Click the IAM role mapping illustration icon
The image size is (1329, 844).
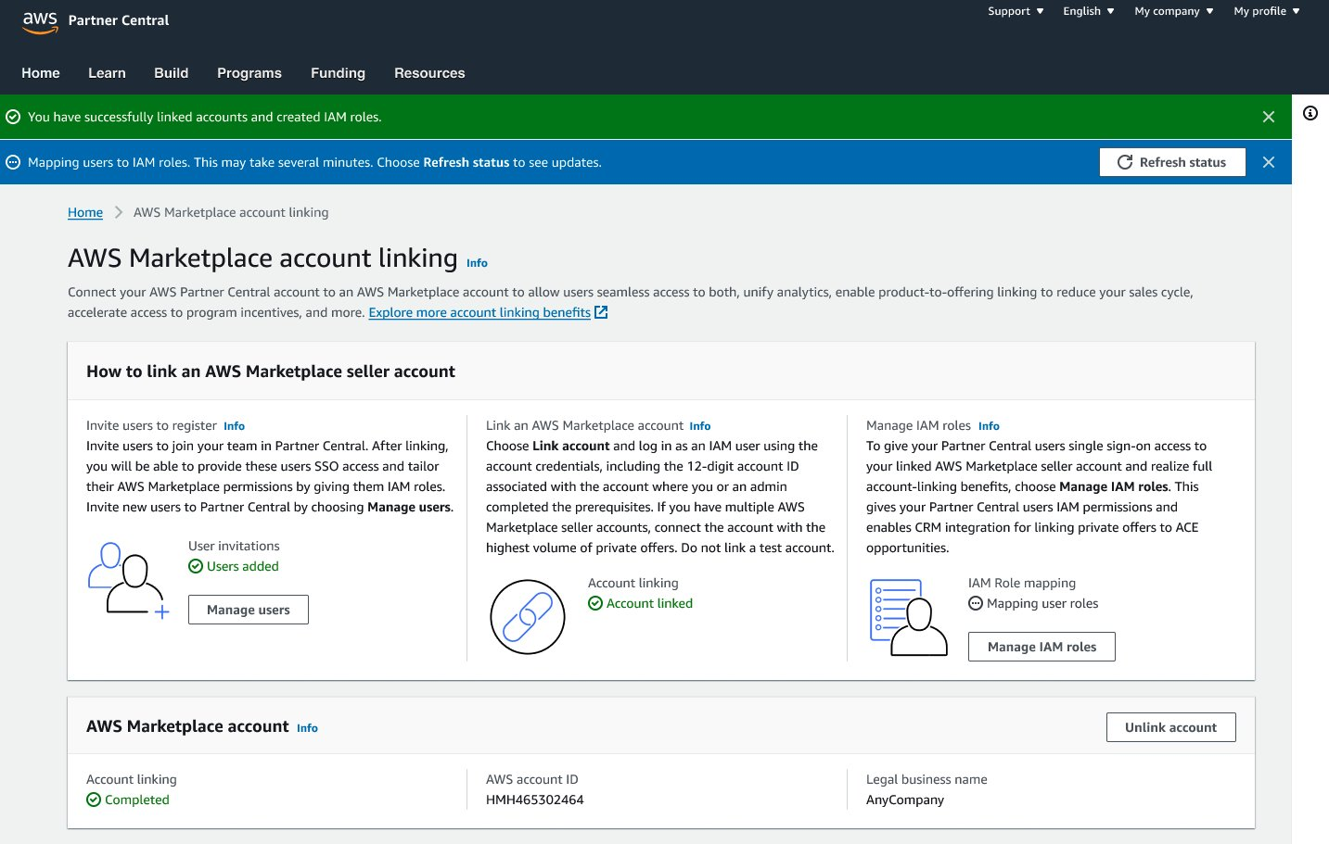coord(908,617)
